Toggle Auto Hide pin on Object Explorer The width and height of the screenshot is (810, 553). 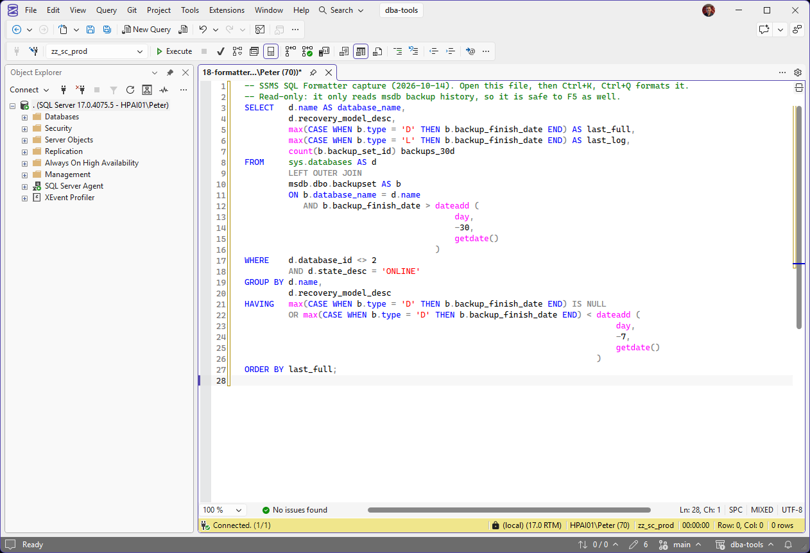(170, 72)
